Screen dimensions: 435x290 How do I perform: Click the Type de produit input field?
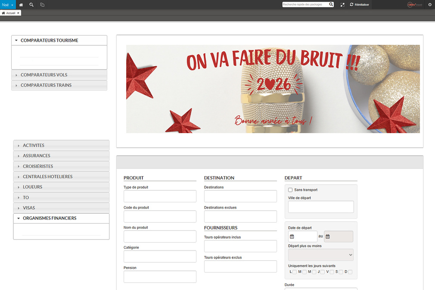(160, 196)
